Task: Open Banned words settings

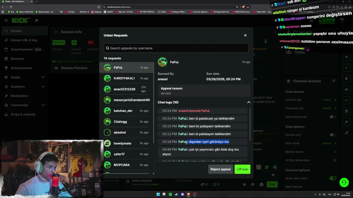Action: click(x=311, y=152)
